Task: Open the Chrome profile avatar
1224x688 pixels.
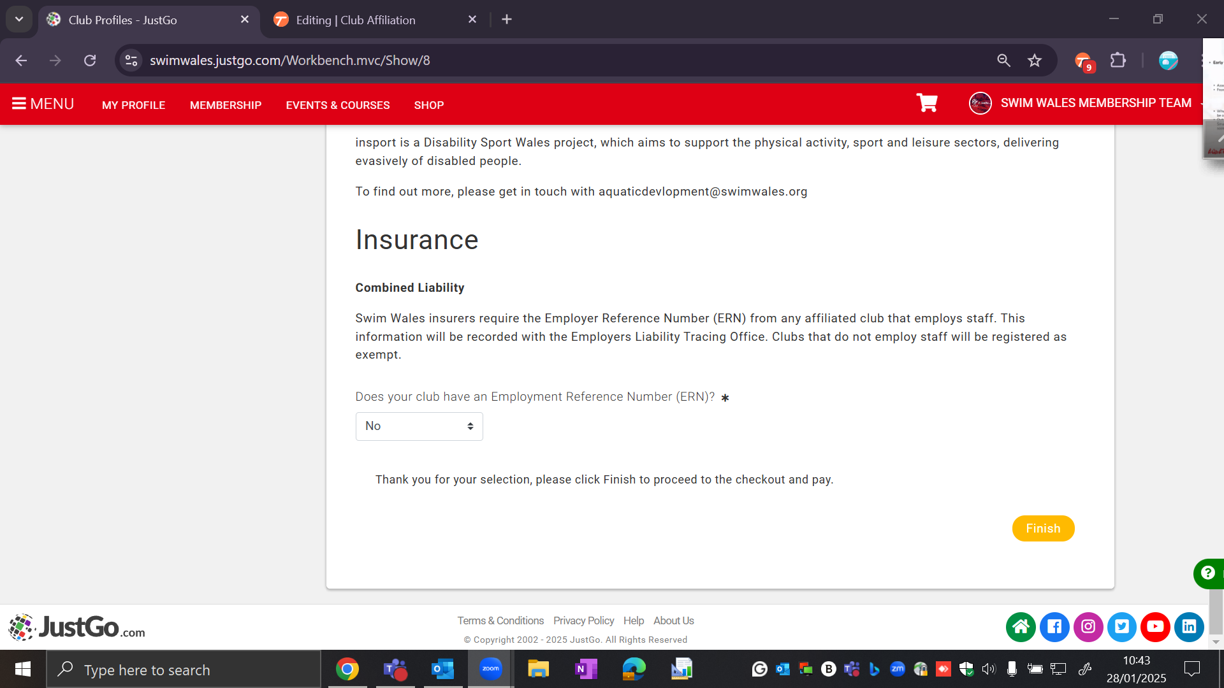Action: pyautogui.click(x=1168, y=61)
